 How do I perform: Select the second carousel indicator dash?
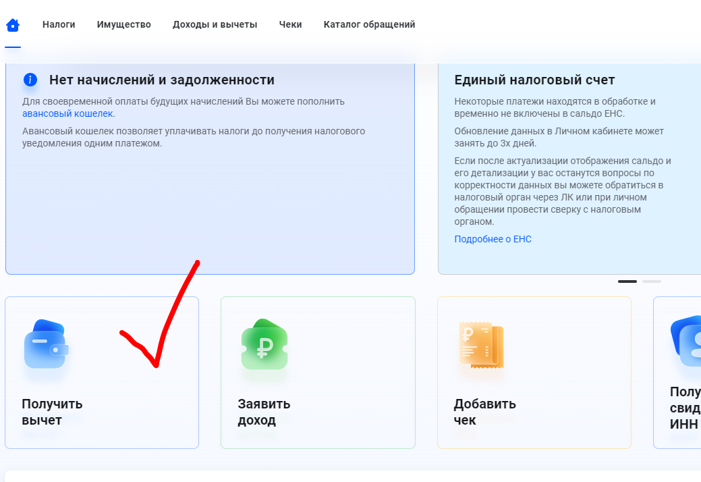pyautogui.click(x=652, y=282)
